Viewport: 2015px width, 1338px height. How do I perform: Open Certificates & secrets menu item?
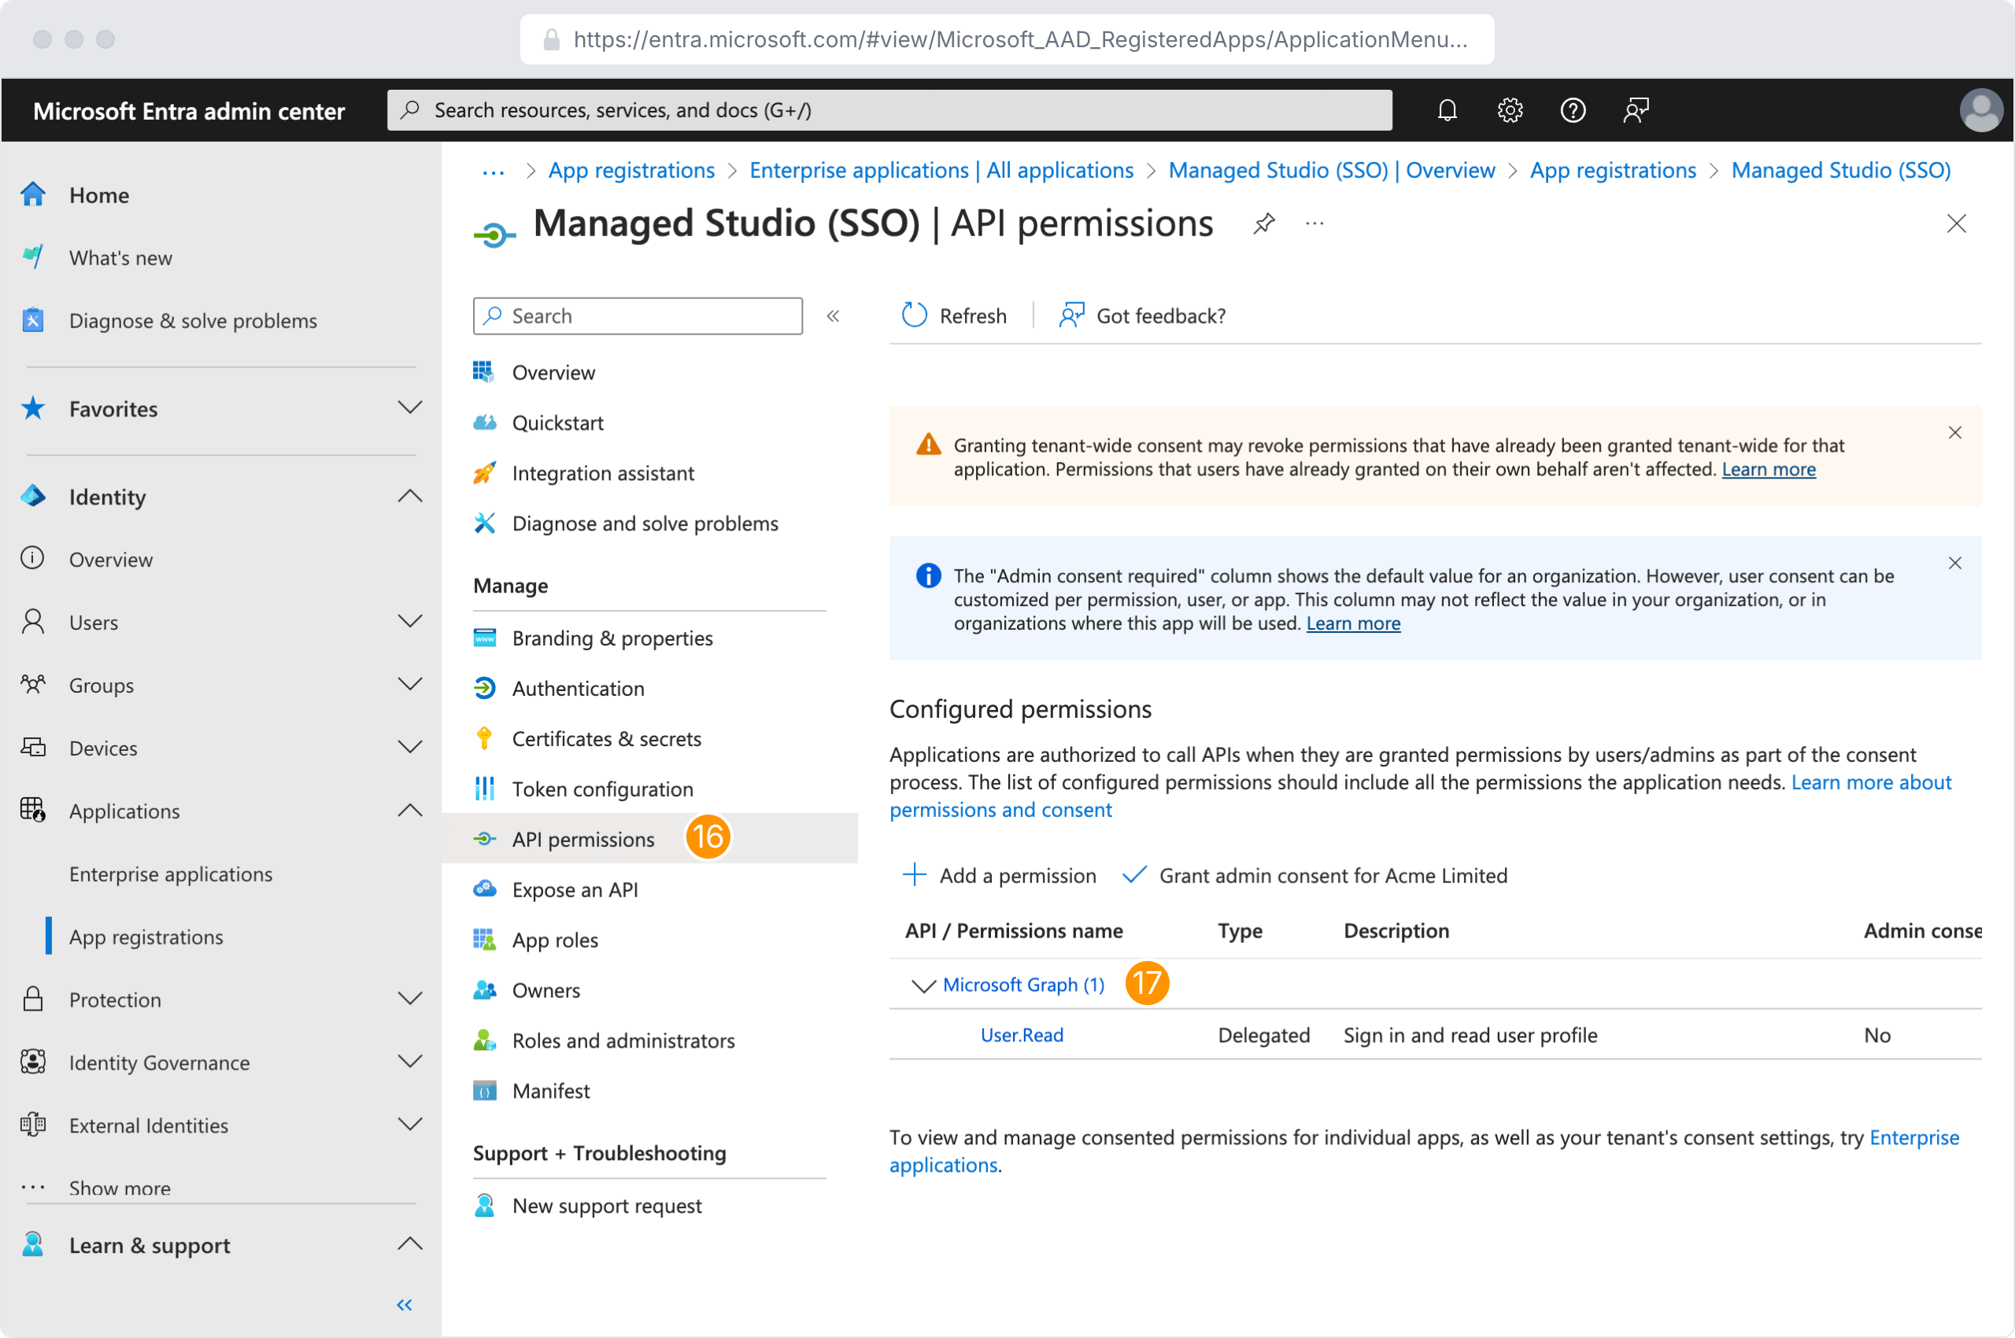606,739
